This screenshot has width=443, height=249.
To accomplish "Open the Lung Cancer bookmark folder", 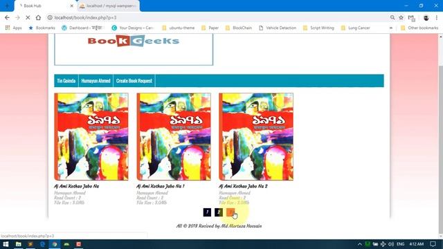I will pos(356,28).
